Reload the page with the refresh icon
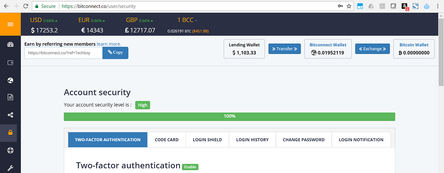Viewport: 444px width, 173px height. [x=26, y=6]
